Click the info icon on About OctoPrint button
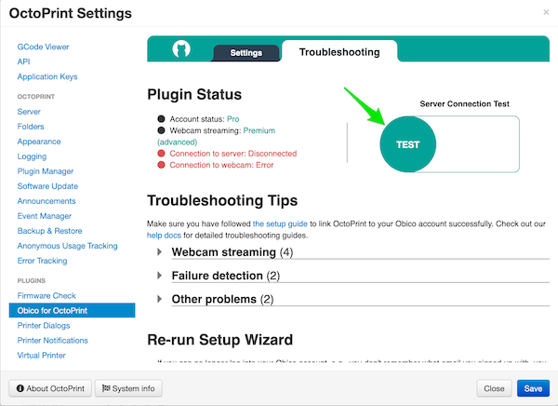This screenshot has height=406, width=558. [x=20, y=388]
